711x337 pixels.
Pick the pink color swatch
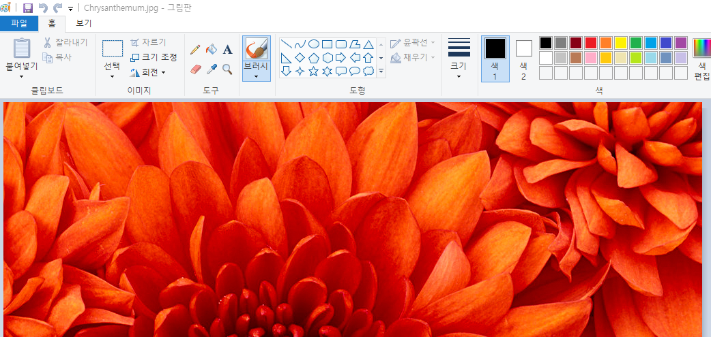coord(590,58)
